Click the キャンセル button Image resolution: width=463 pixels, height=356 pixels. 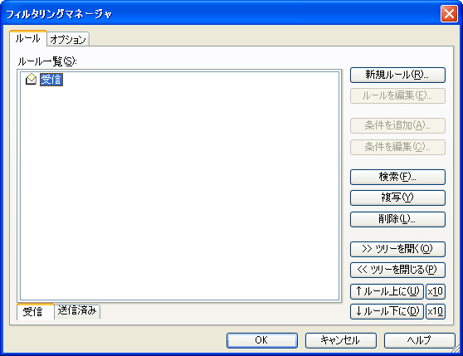[340, 340]
